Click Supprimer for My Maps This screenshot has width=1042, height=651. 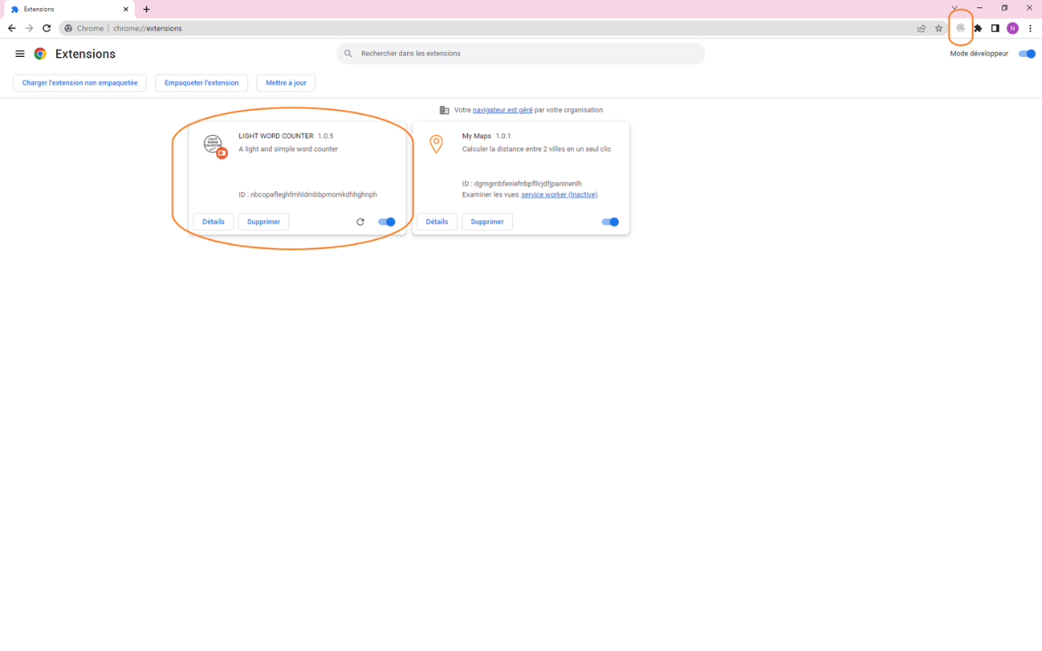[x=487, y=221]
